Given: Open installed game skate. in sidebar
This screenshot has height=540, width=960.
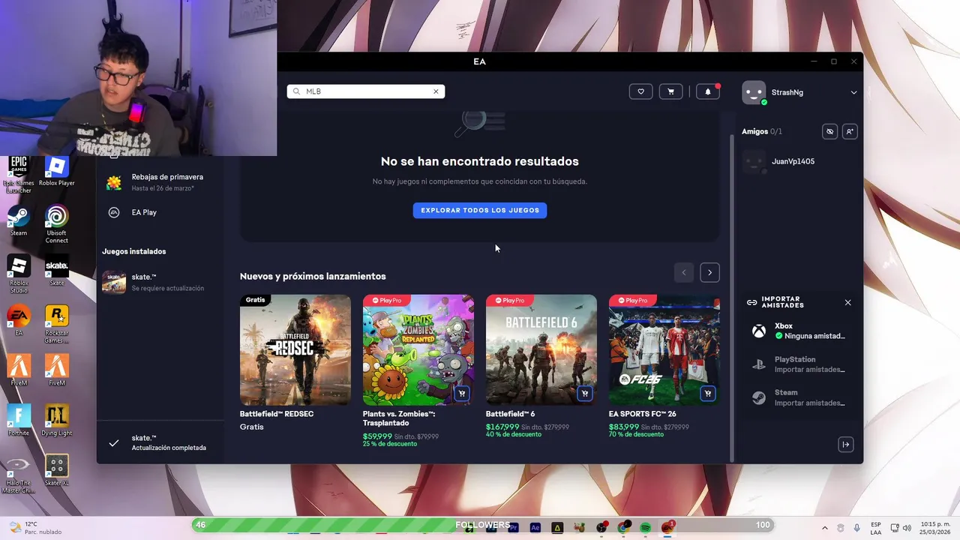Looking at the screenshot, I should pyautogui.click(x=159, y=282).
